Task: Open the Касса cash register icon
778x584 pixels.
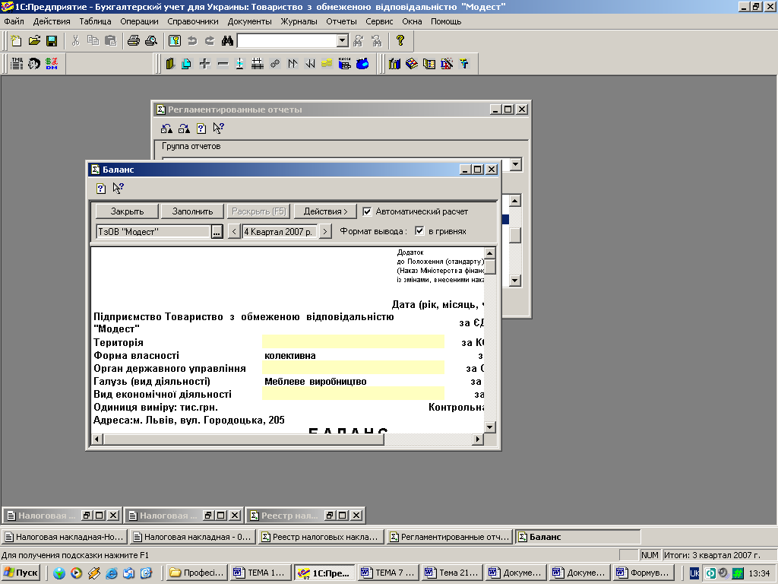Action: pyautogui.click(x=345, y=64)
